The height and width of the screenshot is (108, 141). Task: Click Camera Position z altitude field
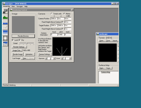coord(68,19)
